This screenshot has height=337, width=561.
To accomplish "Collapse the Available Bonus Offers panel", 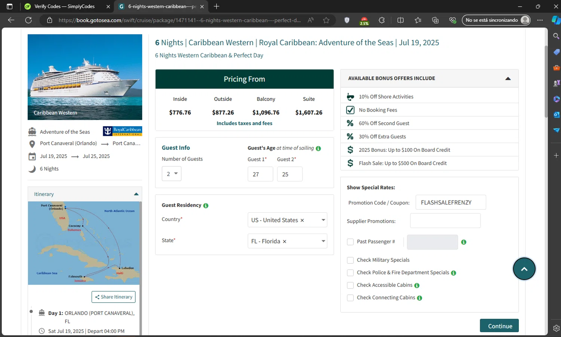I will pos(508,78).
